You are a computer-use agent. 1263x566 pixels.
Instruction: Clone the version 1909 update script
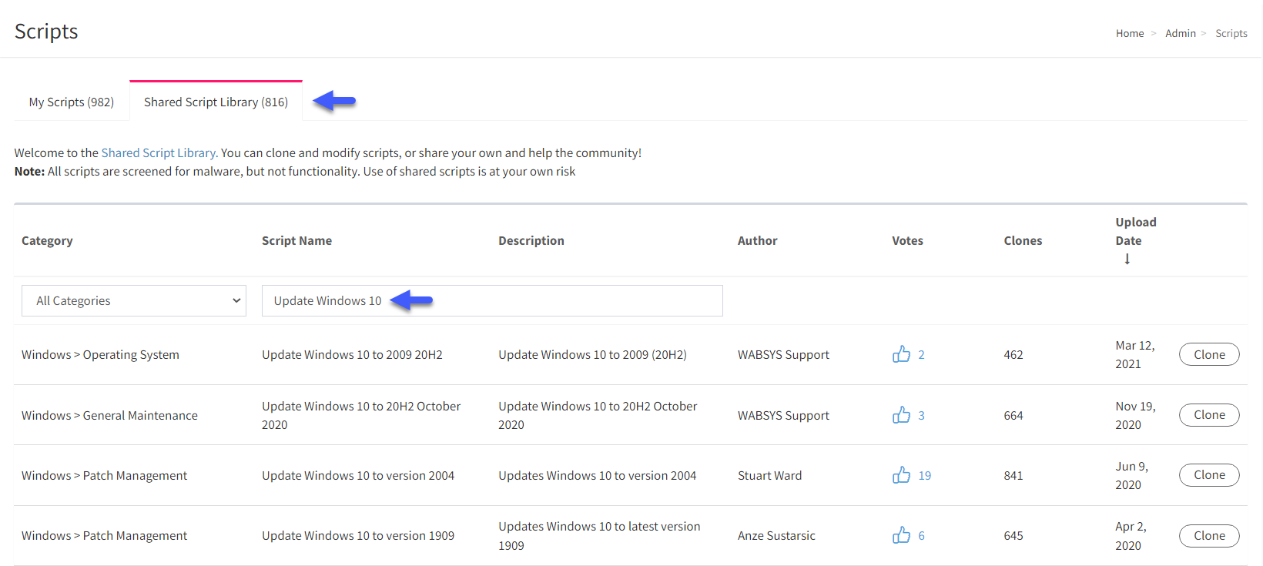[x=1209, y=535]
